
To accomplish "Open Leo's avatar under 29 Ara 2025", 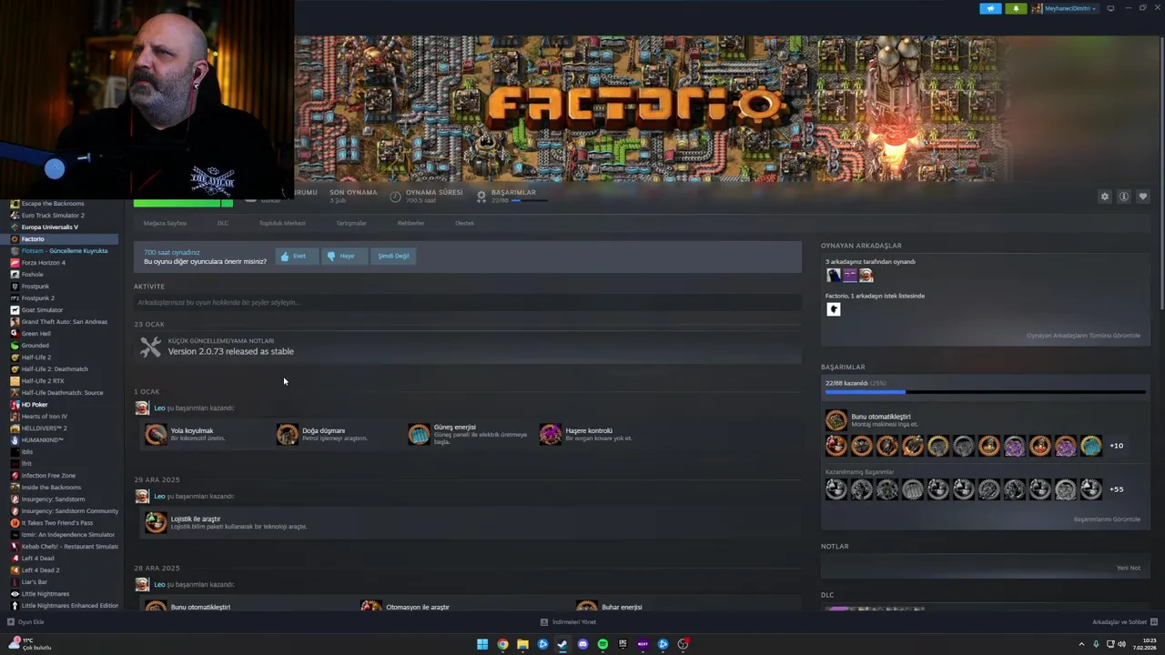I will 142,497.
